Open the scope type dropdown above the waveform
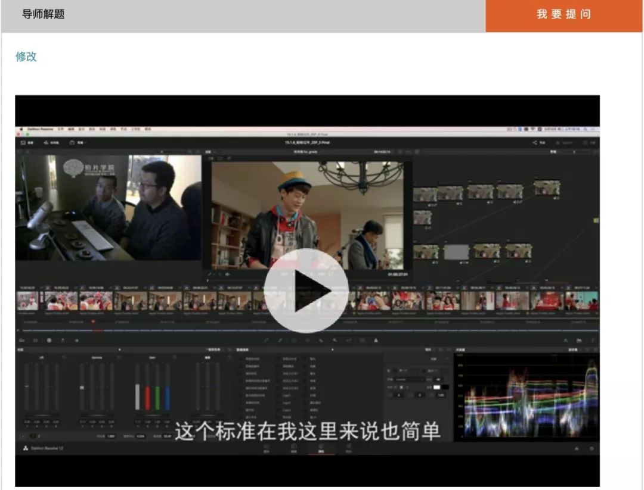Screen dimensions: 644x490 pos(574,349)
